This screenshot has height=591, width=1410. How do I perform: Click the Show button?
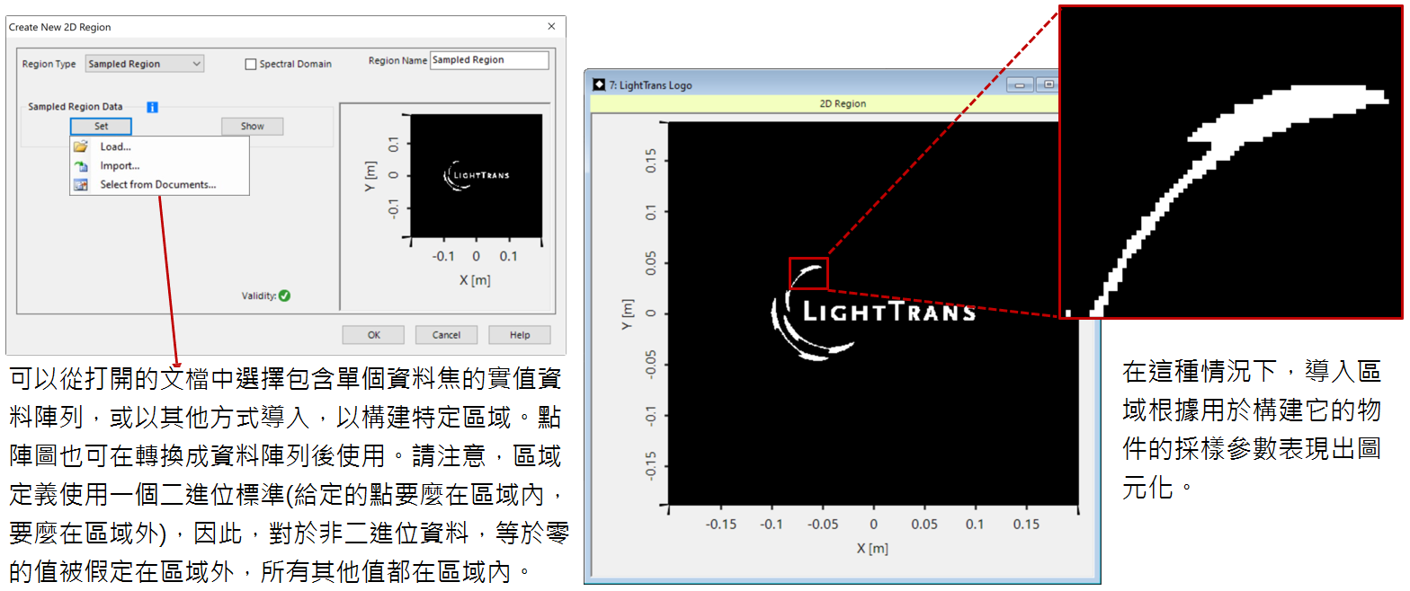(253, 127)
